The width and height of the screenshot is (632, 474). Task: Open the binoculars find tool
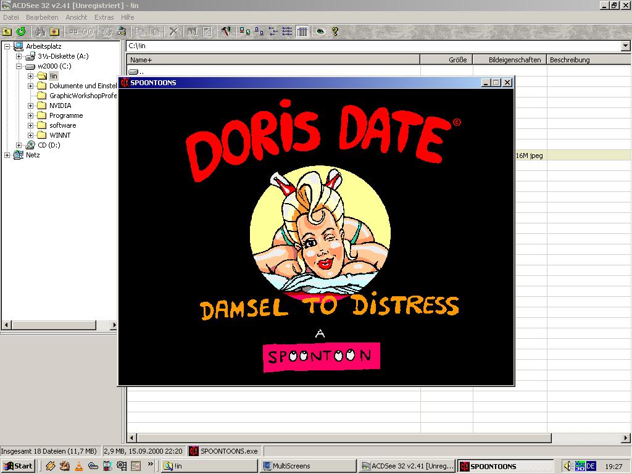point(40,31)
